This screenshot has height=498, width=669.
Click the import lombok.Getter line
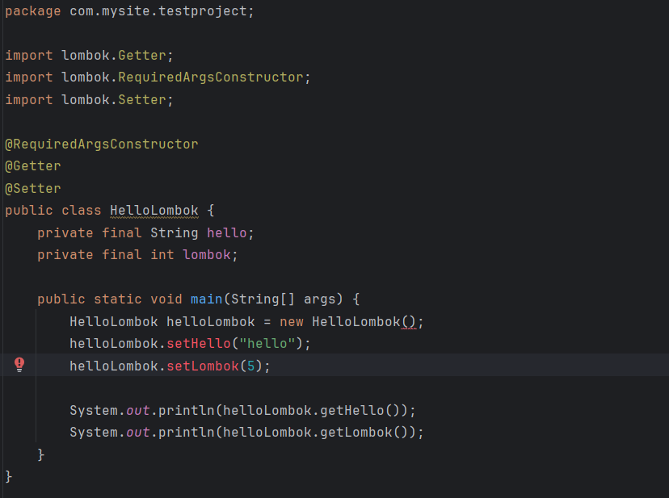point(89,56)
